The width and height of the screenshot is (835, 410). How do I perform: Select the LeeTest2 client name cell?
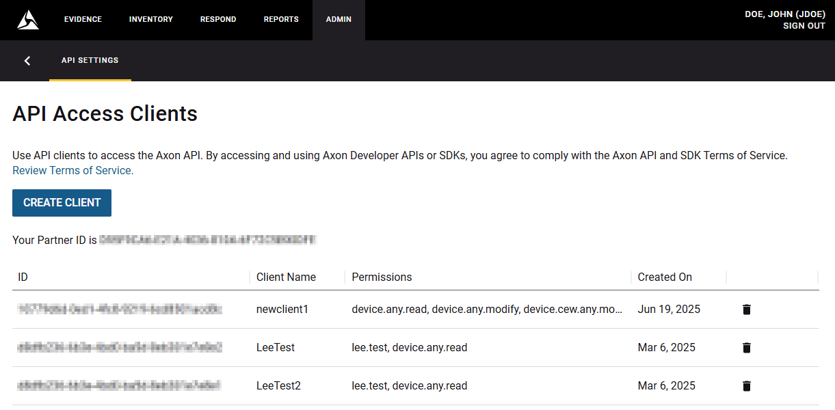[x=278, y=386]
